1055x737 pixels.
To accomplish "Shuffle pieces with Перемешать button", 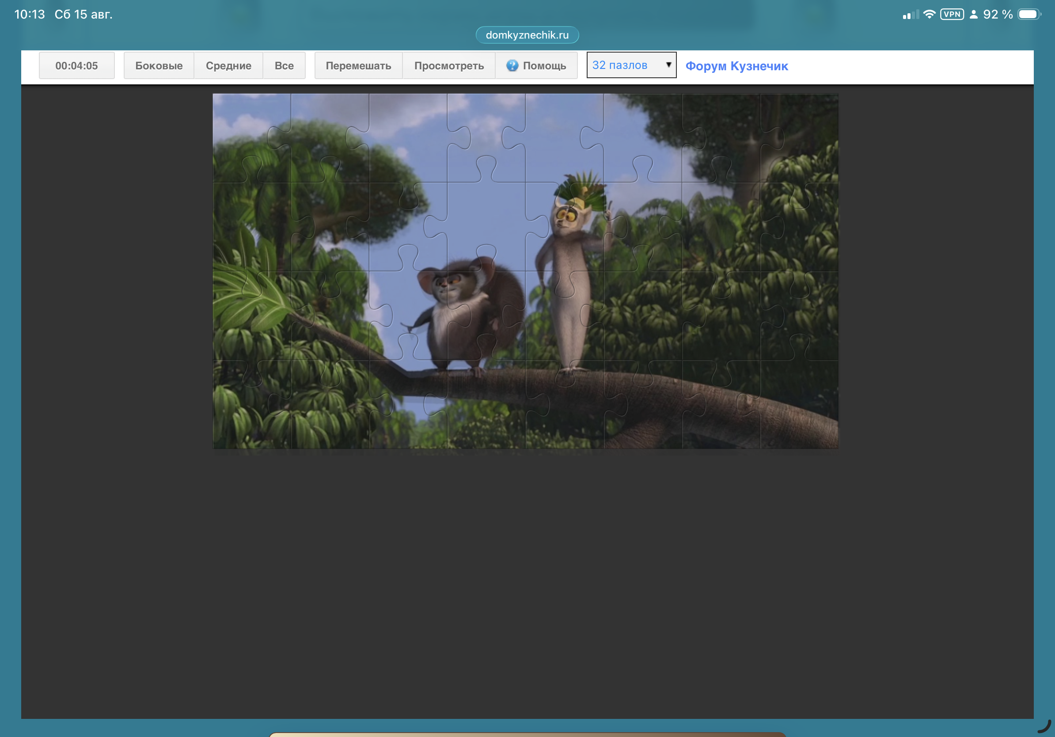I will (x=358, y=66).
